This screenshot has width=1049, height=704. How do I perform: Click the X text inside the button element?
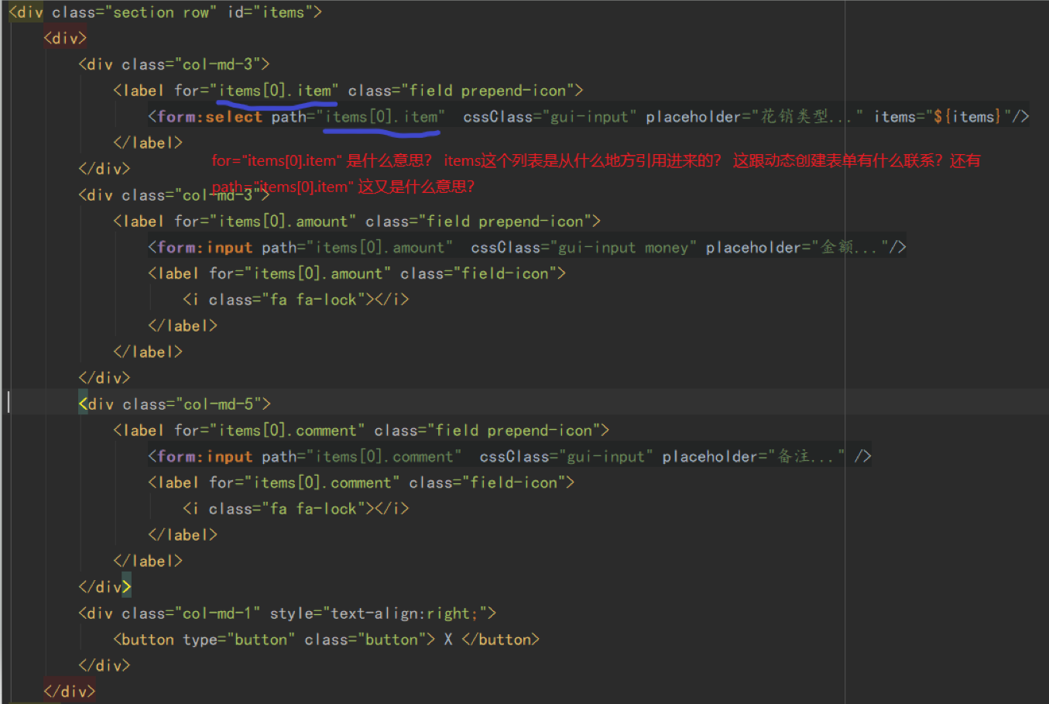pos(448,640)
